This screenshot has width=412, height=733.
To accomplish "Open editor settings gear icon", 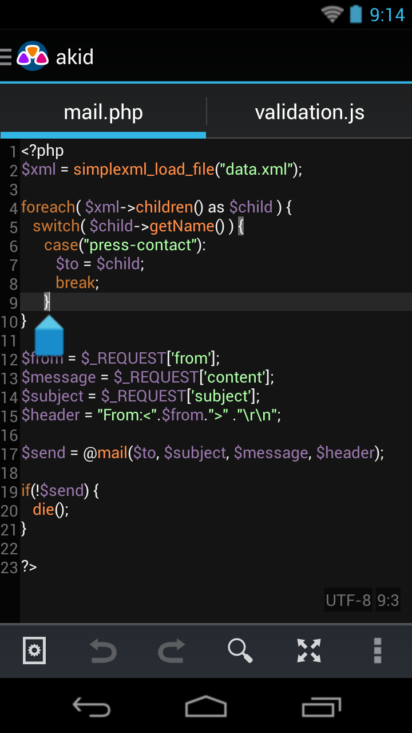I will click(34, 651).
